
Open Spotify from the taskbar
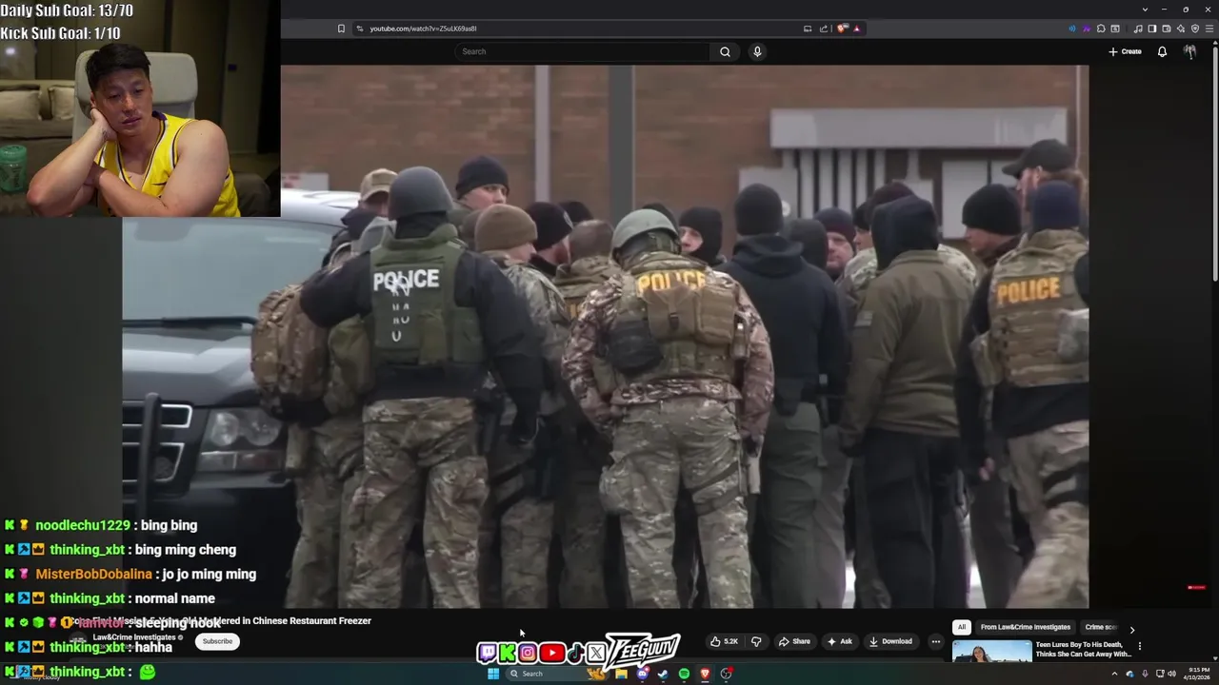[684, 674]
